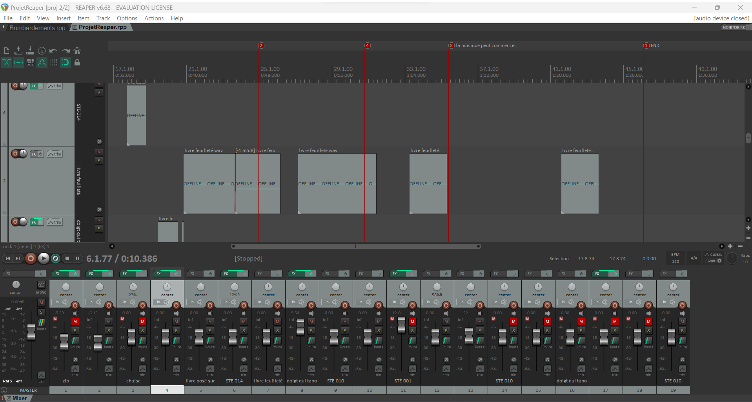The height and width of the screenshot is (402, 752).
Task: Click volume fader on zip mixer track
Action: point(64,342)
